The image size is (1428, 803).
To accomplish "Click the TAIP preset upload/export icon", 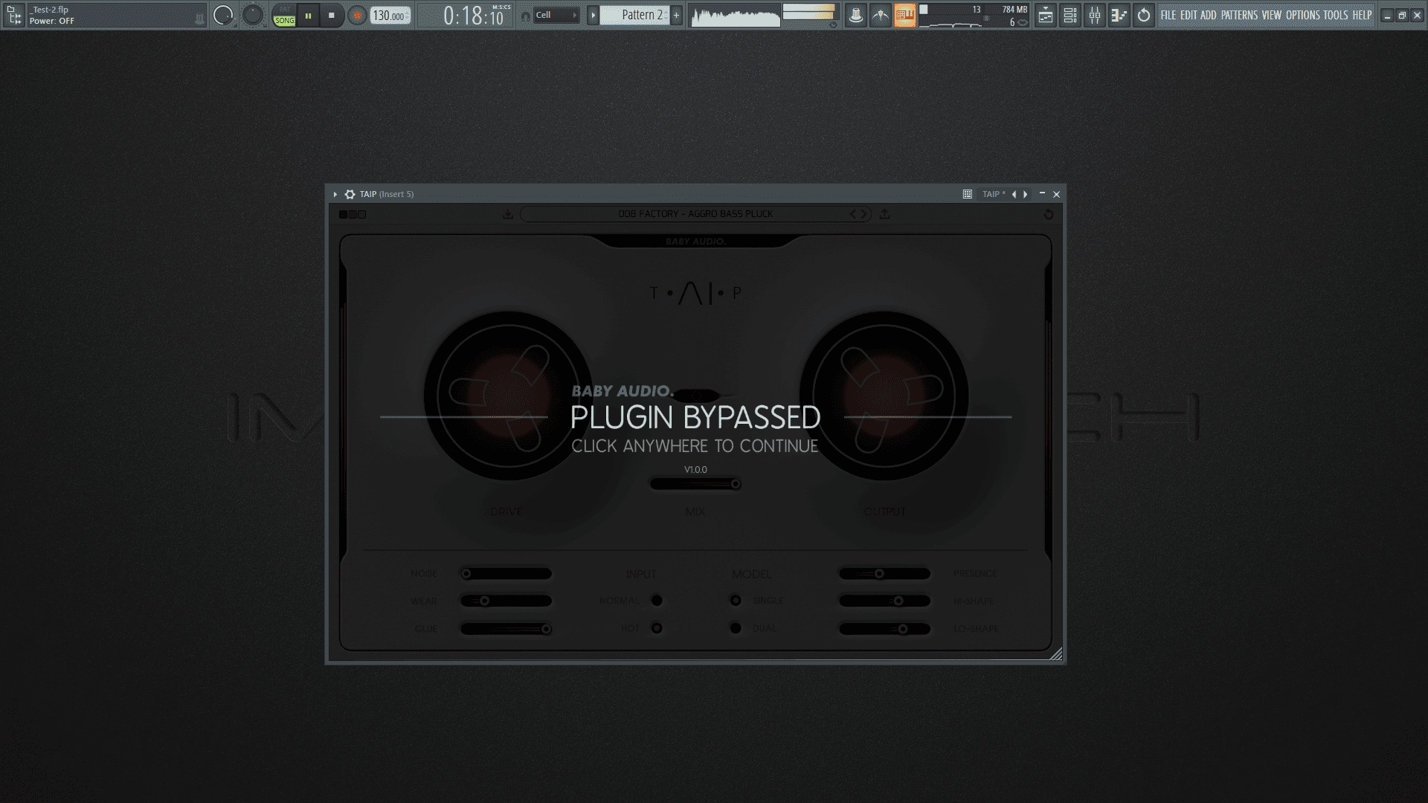I will coord(884,214).
